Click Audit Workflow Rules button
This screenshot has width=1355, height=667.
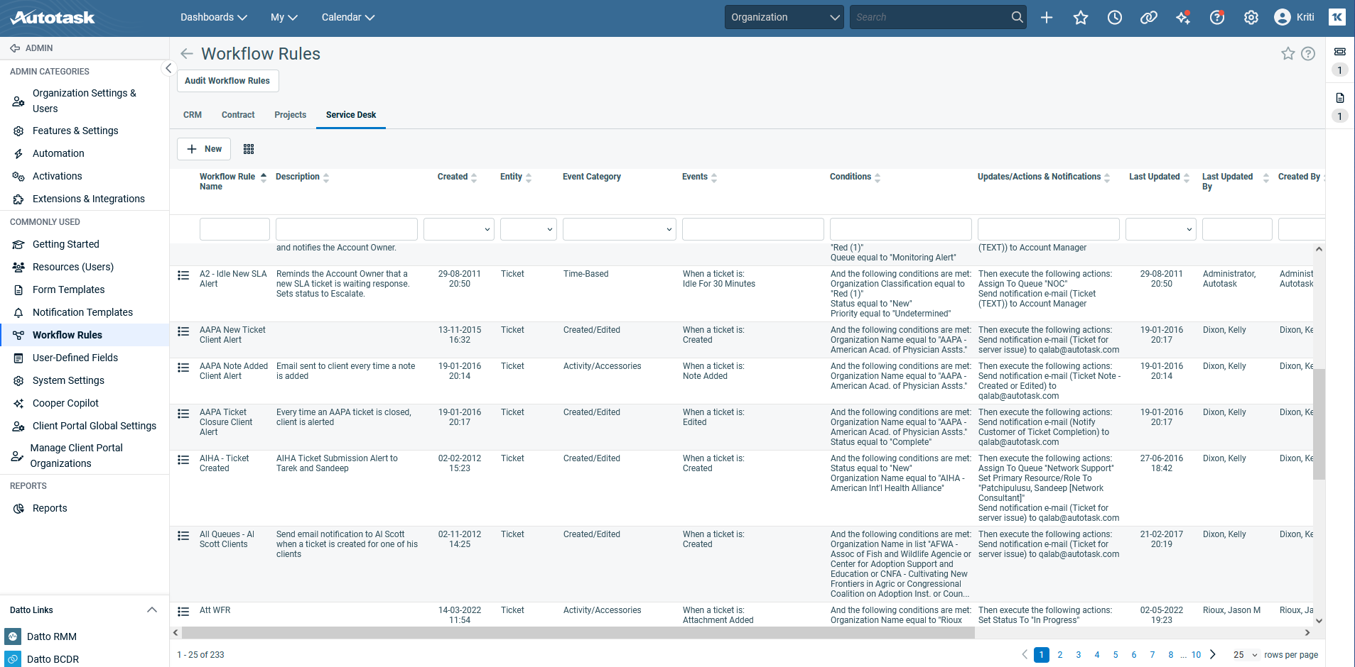coord(227,81)
